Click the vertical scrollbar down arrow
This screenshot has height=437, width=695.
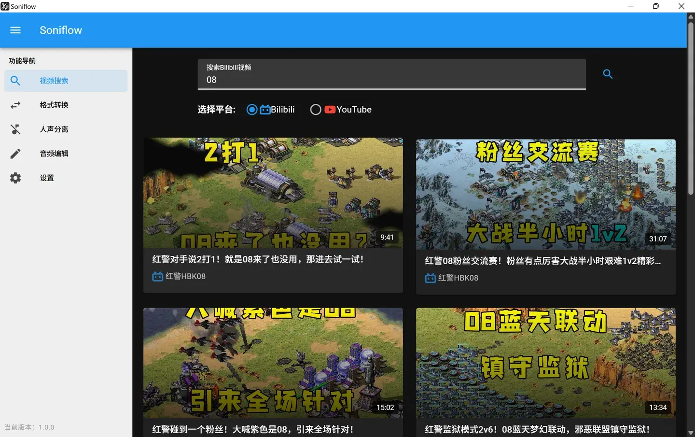[691, 433]
